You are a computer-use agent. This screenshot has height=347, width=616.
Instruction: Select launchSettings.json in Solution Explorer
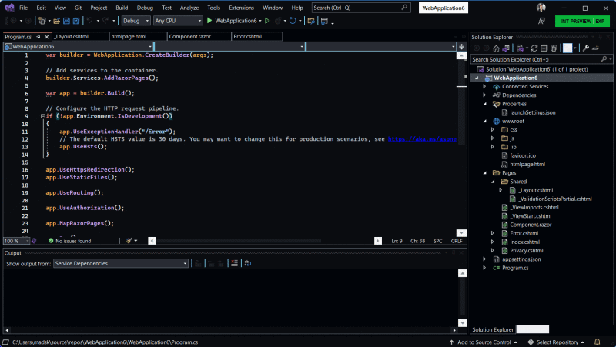(532, 112)
